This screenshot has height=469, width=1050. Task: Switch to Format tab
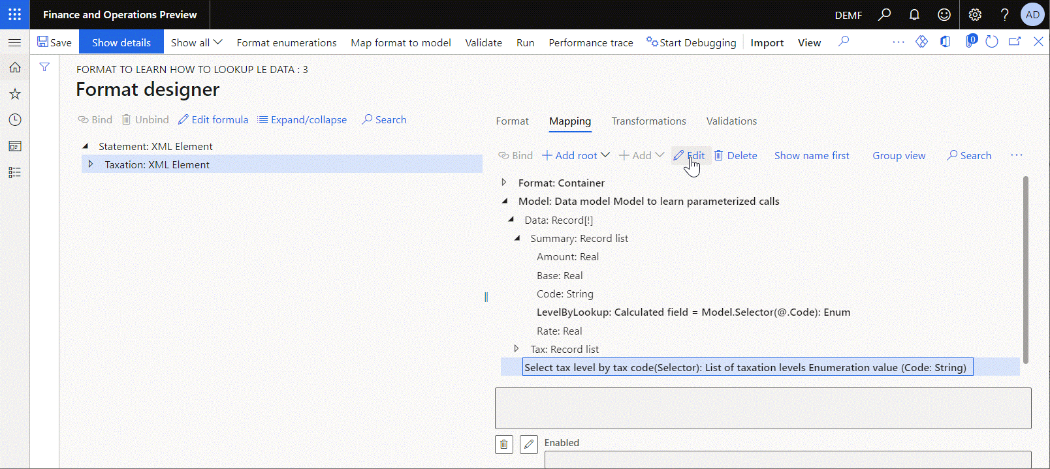(x=512, y=121)
